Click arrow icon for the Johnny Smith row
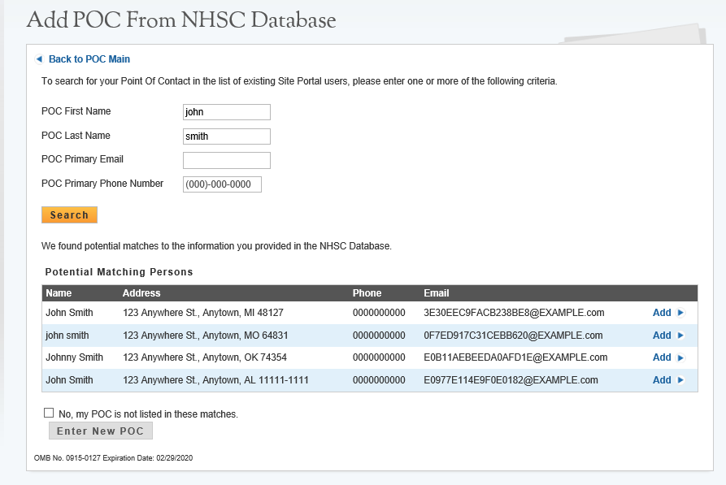Image resolution: width=726 pixels, height=485 pixels. 681,357
